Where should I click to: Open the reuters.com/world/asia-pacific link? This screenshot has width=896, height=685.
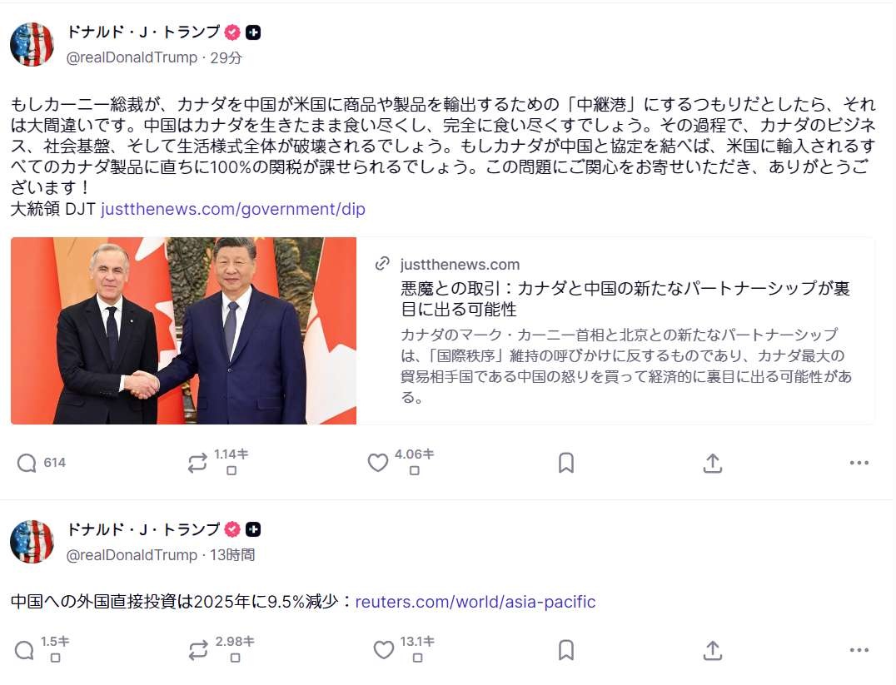click(475, 602)
